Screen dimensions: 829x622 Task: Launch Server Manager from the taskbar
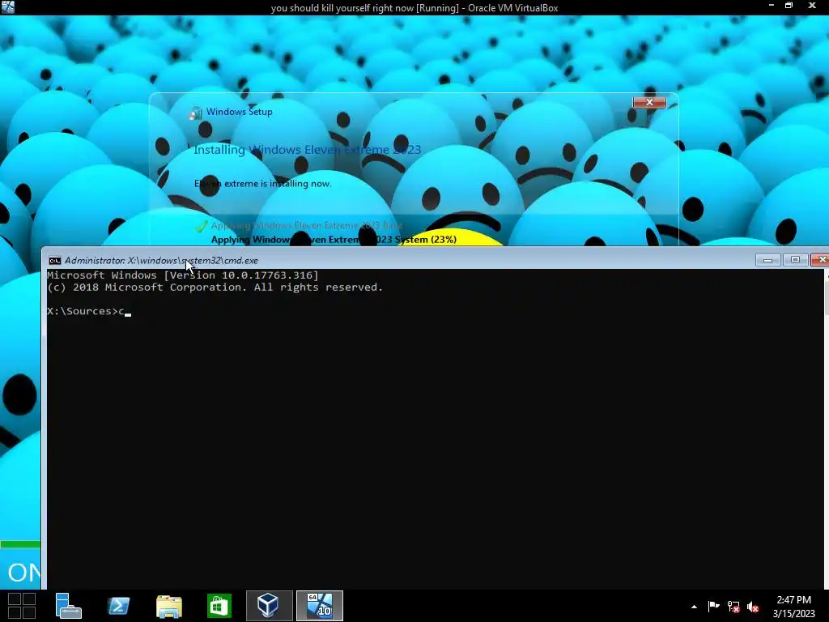pos(69,606)
